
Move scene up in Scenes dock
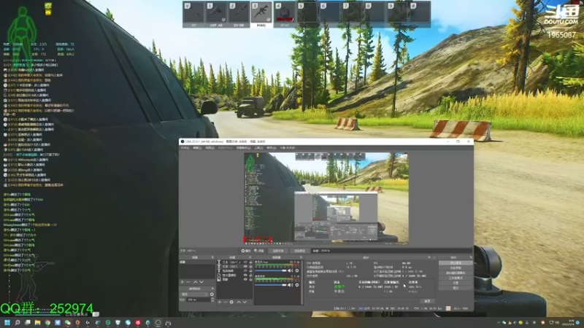[x=195, y=282]
